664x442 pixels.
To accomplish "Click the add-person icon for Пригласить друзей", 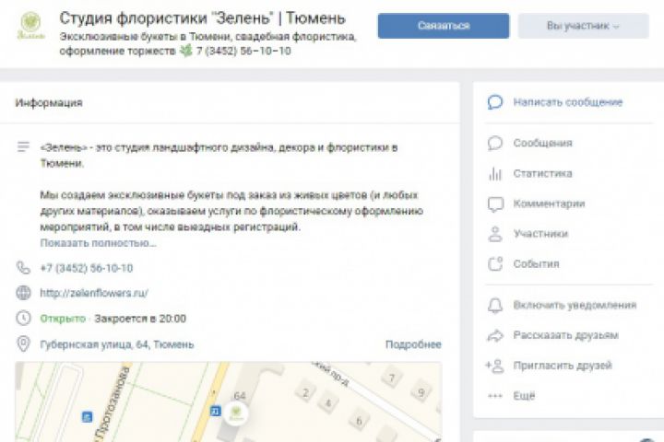I will coord(494,366).
